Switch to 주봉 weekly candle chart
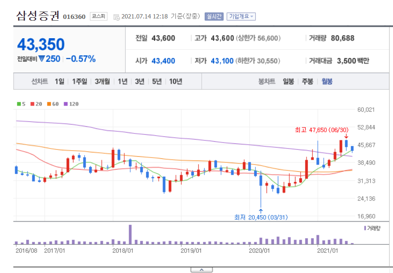Image resolution: width=393 pixels, height=273 pixels. (x=307, y=81)
